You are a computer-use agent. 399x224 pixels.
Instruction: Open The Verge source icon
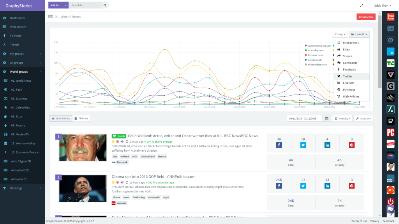tap(390, 75)
